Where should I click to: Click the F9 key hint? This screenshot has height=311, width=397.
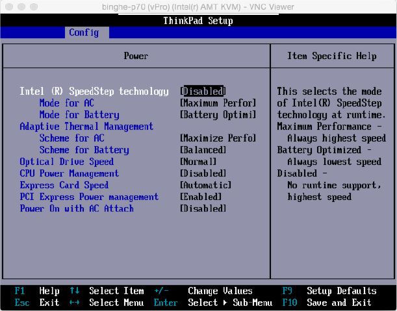click(287, 291)
